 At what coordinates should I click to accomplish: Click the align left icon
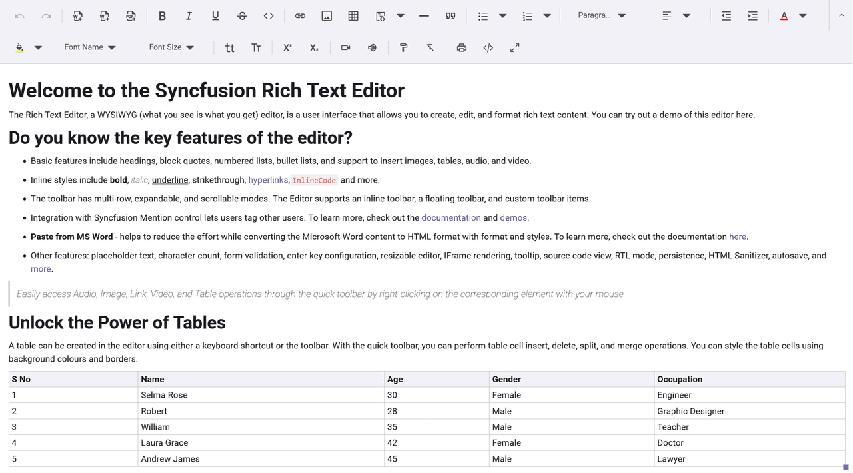[x=667, y=15]
